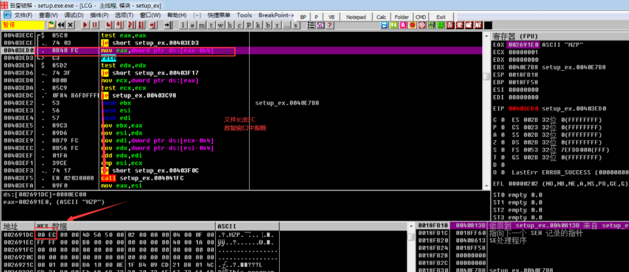Trace over with the fourth red icon
Screen dimensions: 629x272
[x=141, y=25]
